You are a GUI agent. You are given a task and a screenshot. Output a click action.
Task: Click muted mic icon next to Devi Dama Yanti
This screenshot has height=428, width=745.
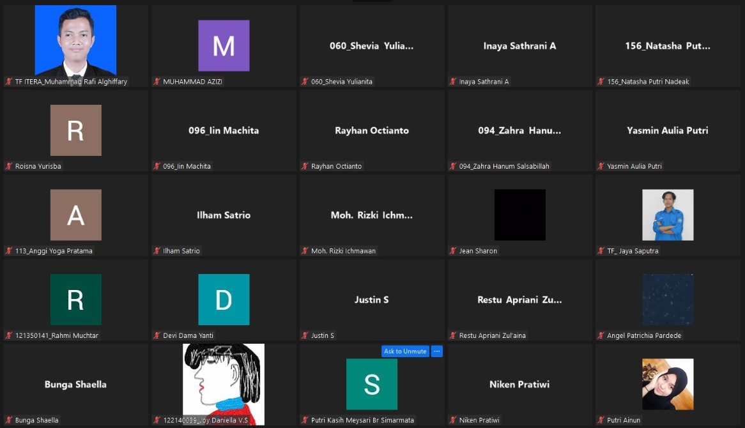(157, 335)
